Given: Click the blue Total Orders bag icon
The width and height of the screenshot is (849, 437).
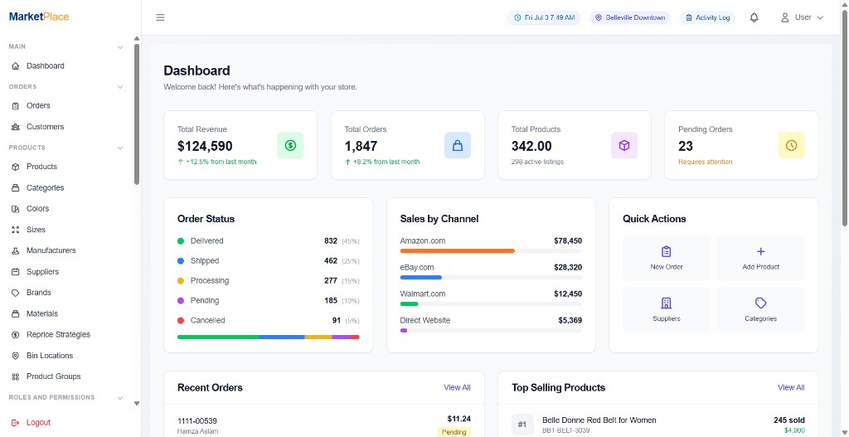Looking at the screenshot, I should coord(458,145).
